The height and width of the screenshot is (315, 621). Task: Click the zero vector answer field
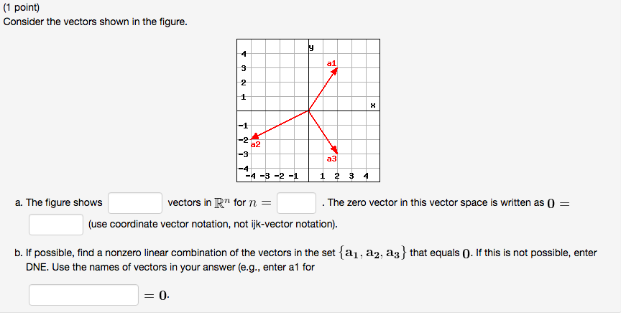tap(56, 225)
